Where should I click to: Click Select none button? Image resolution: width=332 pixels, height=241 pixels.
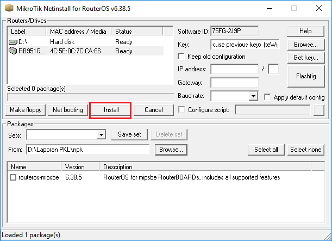[x=306, y=150]
